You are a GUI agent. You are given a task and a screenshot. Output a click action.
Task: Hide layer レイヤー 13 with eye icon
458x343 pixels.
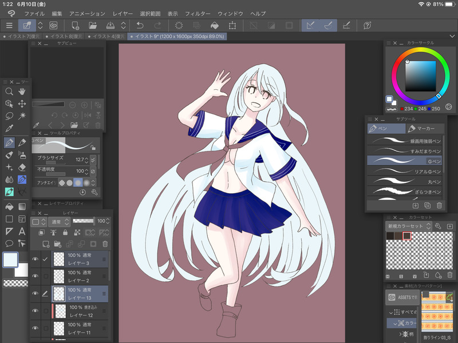[x=35, y=293]
